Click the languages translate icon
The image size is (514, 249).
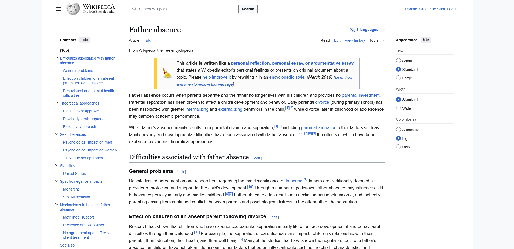tap(352, 30)
